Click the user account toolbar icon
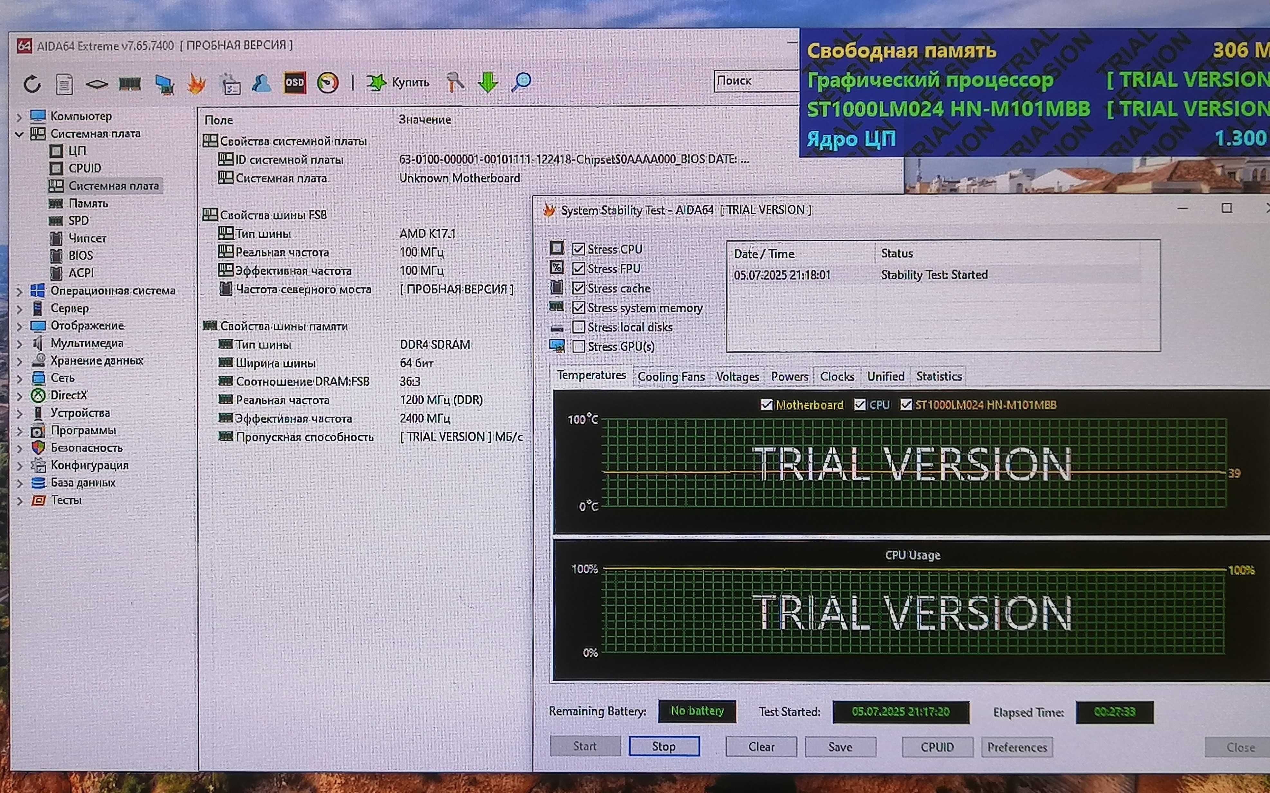Viewport: 1270px width, 793px height. point(262,83)
